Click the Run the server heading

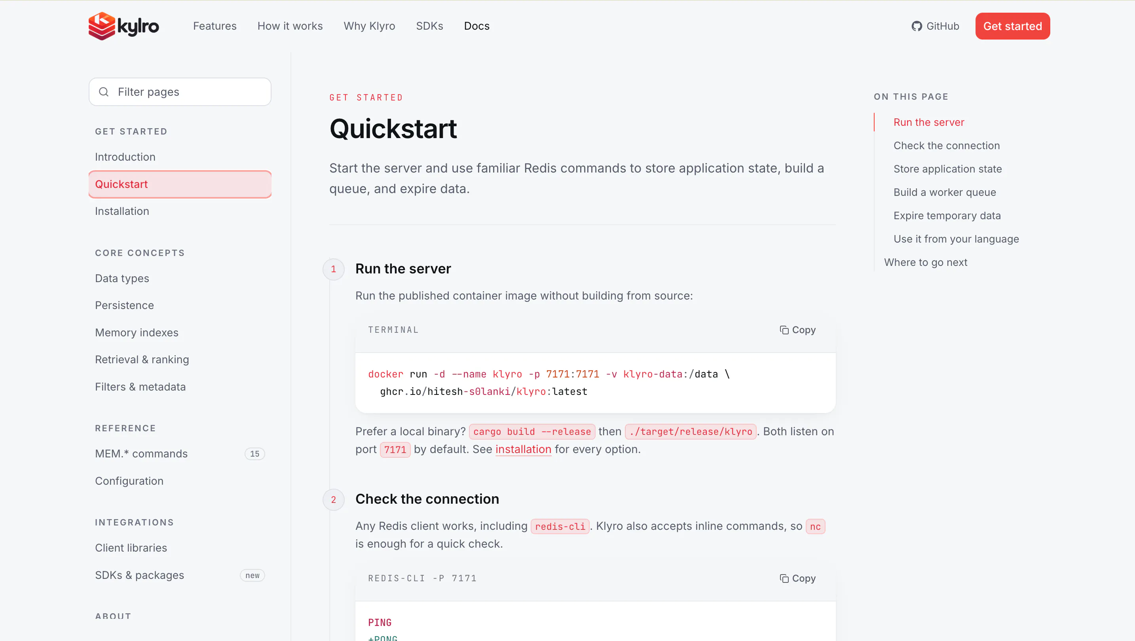point(403,269)
